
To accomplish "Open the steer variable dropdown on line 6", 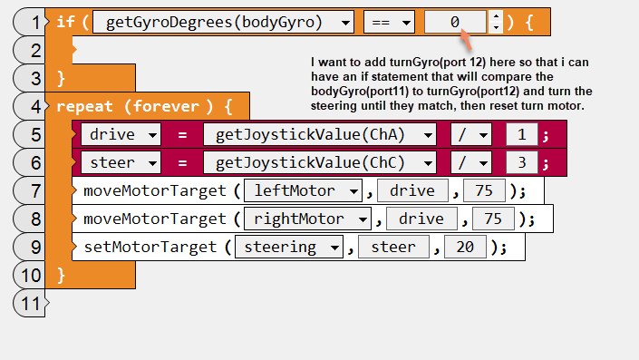I will click(121, 162).
